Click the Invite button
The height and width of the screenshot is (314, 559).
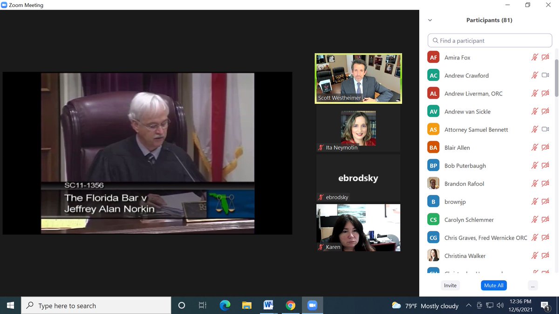[x=450, y=285]
